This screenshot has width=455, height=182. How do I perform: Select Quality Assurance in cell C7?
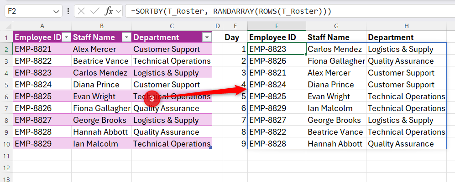coord(172,108)
